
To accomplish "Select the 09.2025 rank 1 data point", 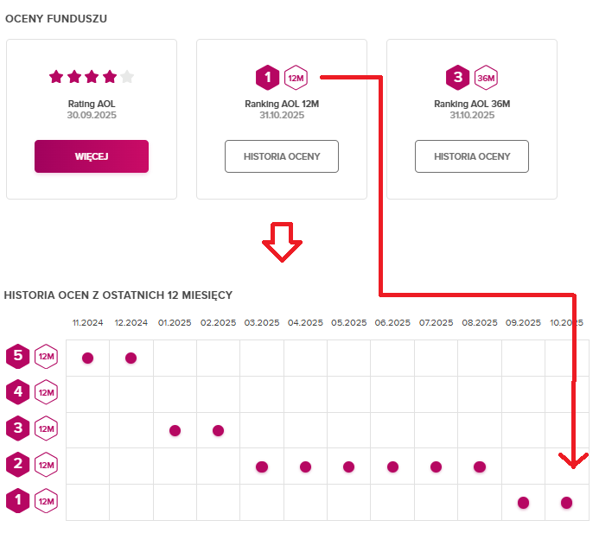I will pos(523,503).
